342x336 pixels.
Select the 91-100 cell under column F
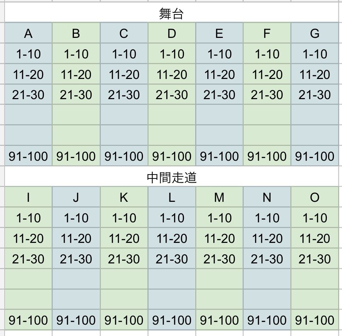coord(267,156)
